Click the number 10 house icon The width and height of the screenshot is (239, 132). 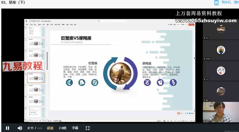pos(160,83)
